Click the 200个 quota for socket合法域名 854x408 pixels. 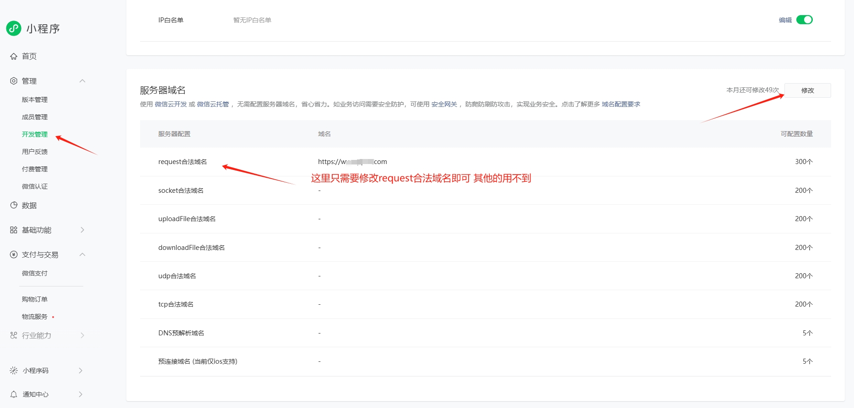[804, 191]
